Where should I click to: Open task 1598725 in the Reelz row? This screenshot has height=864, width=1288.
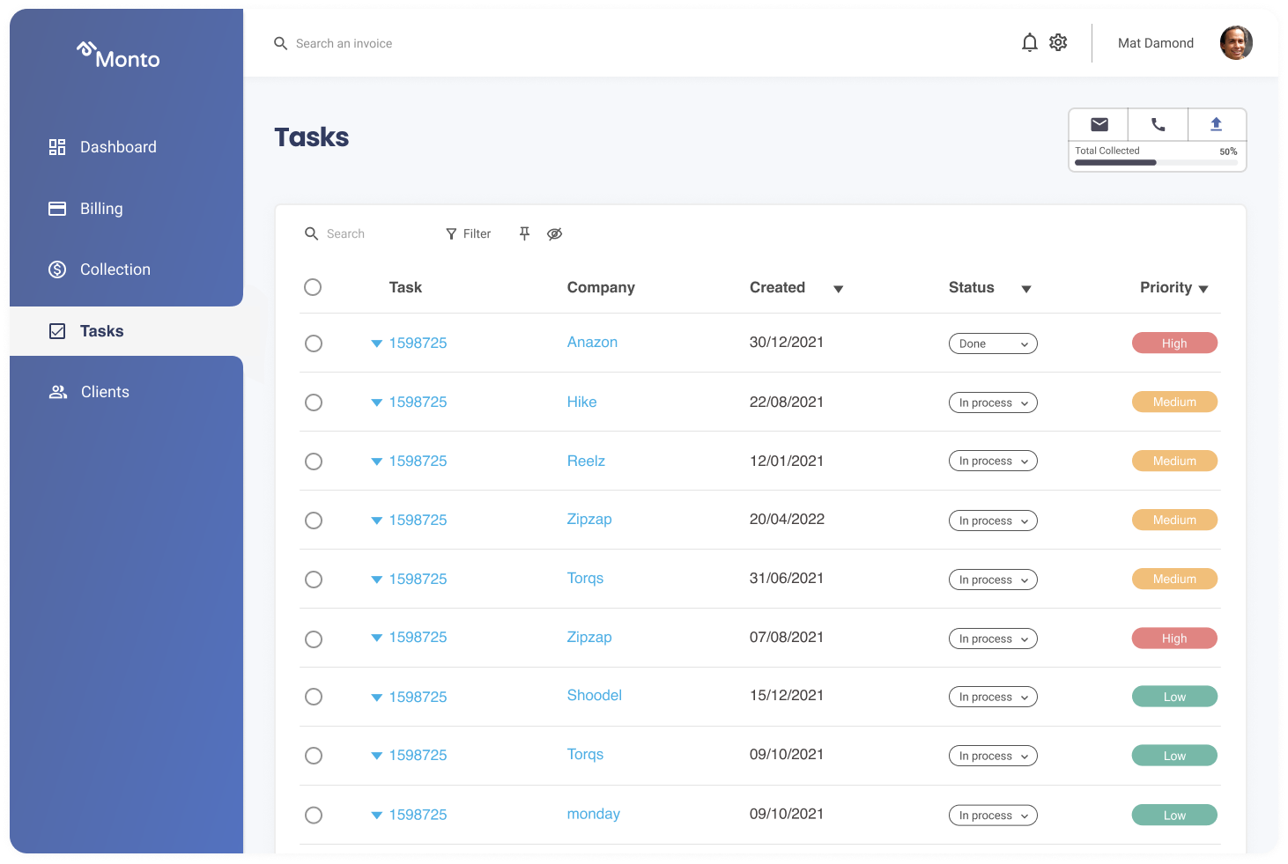418,461
